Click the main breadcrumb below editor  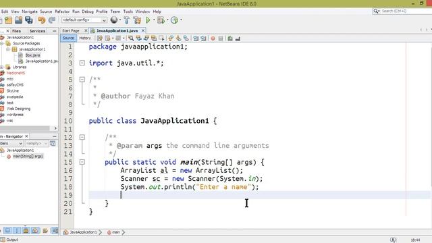tap(116, 232)
